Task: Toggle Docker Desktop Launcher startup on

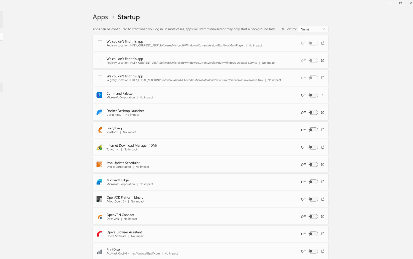Action: (313, 112)
